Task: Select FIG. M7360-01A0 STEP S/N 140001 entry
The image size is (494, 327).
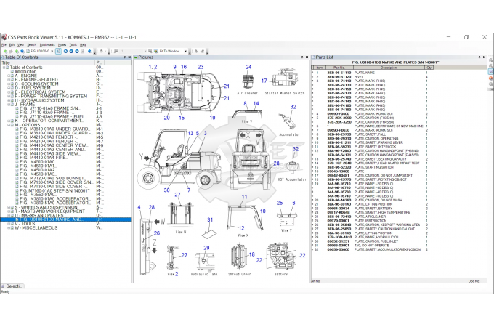Action: click(x=54, y=190)
